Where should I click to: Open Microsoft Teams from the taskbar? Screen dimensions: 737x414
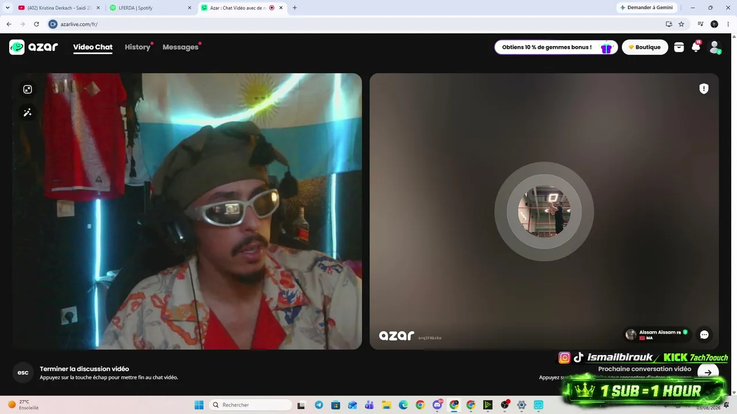[x=369, y=405]
